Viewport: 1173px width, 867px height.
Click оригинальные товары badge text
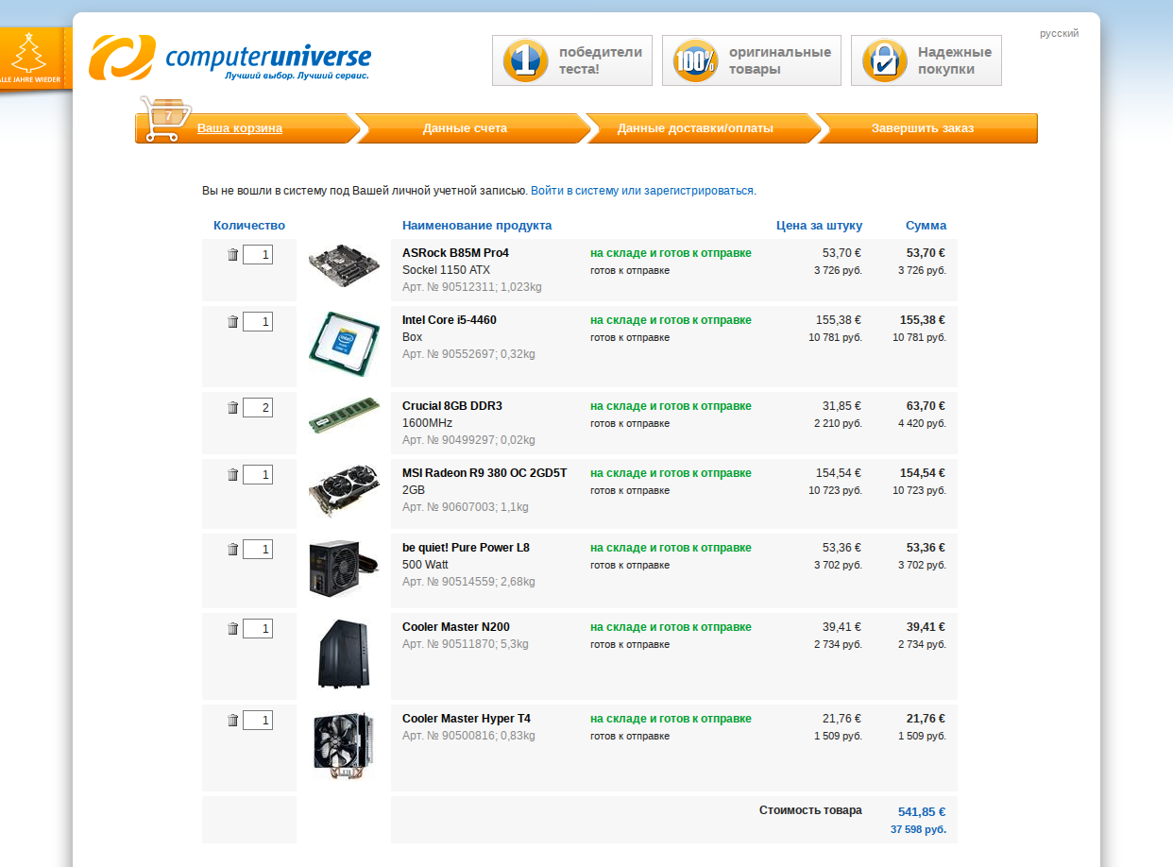(x=780, y=60)
